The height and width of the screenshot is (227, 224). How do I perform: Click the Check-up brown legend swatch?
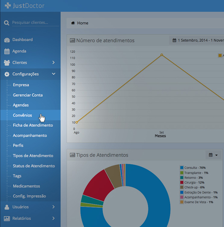[182, 187]
